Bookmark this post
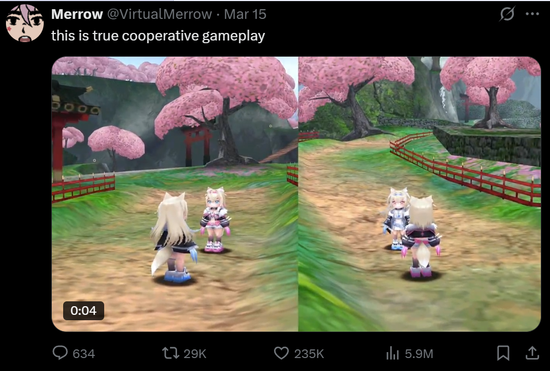 tap(504, 353)
